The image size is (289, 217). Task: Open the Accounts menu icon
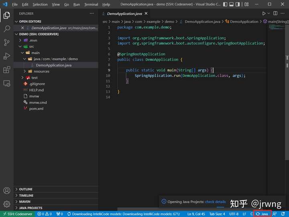(7, 190)
